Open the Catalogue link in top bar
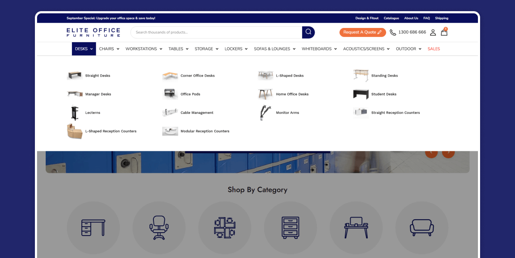 (x=391, y=18)
